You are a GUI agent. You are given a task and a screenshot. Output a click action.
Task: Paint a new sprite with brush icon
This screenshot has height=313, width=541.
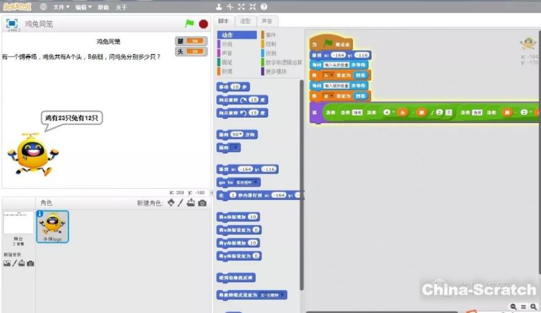(181, 203)
